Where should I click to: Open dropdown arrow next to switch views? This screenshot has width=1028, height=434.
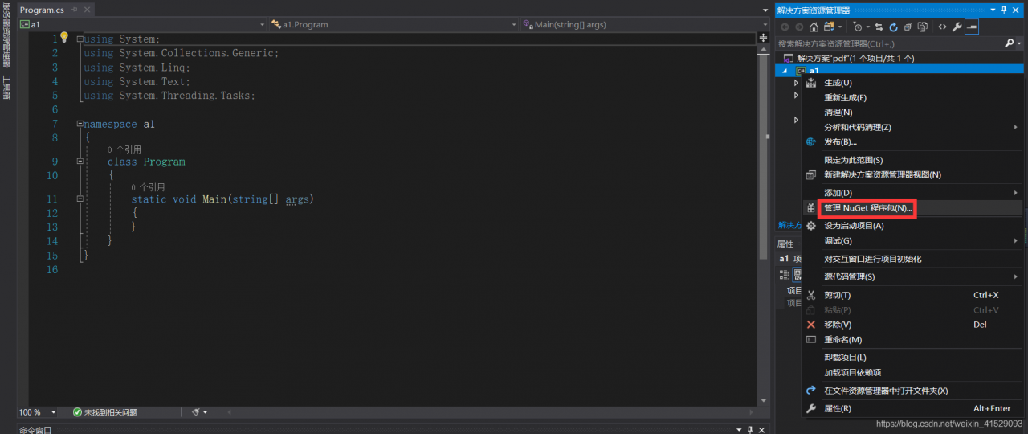[x=841, y=27]
